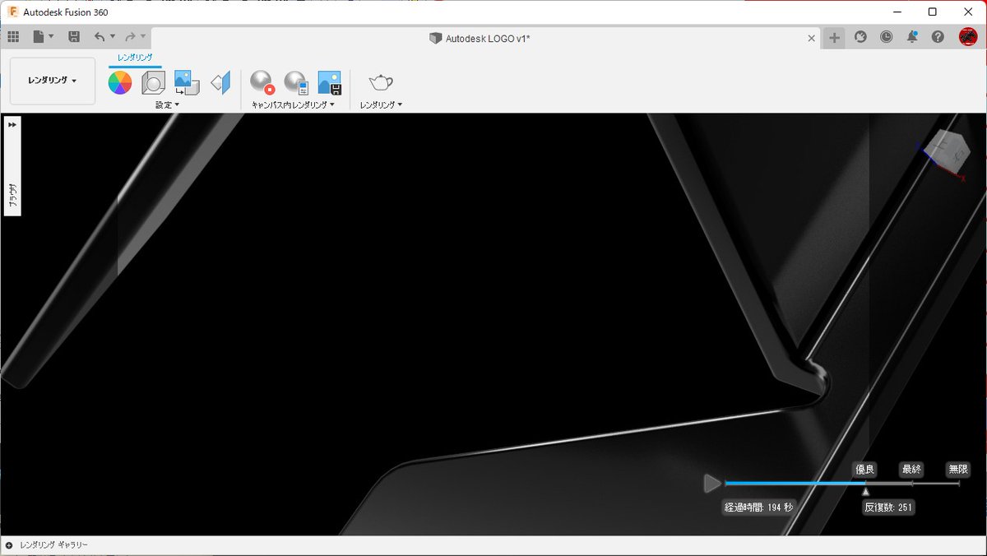Viewport: 987px width, 556px height.
Task: Open the File menu icon
Action: pyautogui.click(x=39, y=36)
